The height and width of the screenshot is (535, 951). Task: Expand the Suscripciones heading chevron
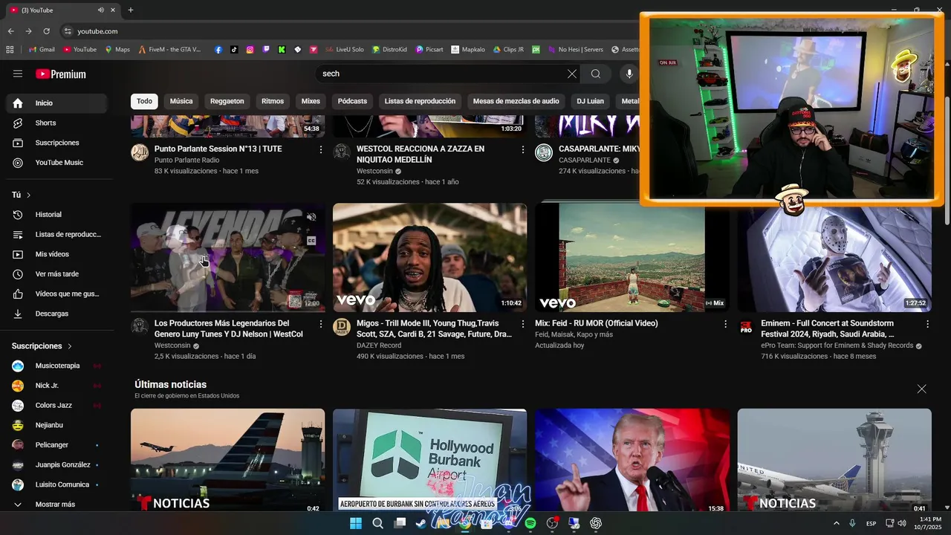click(70, 346)
